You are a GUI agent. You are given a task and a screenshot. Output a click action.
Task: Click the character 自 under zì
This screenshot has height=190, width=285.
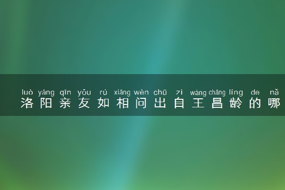pos(179,103)
